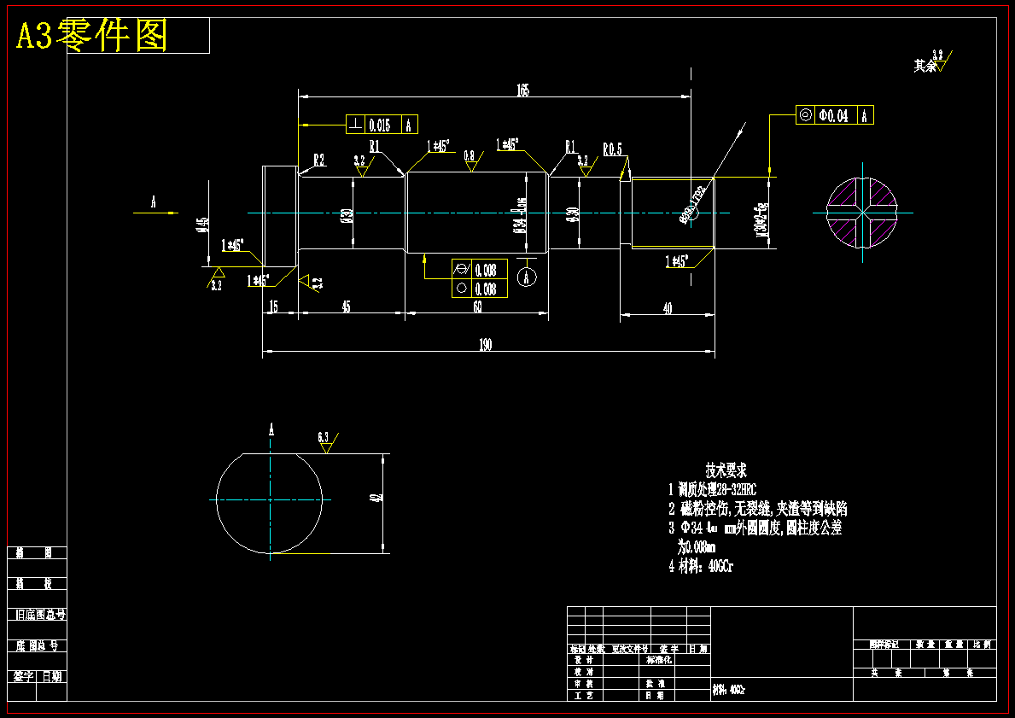
Task: Click the "技术要求" heading
Action: point(726,470)
